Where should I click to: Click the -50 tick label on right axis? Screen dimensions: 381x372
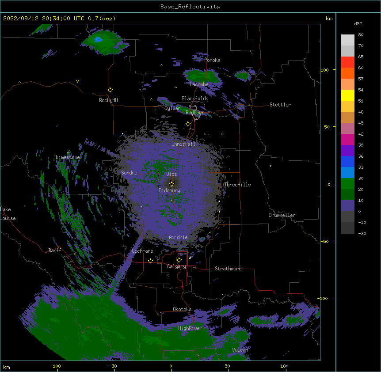324,241
